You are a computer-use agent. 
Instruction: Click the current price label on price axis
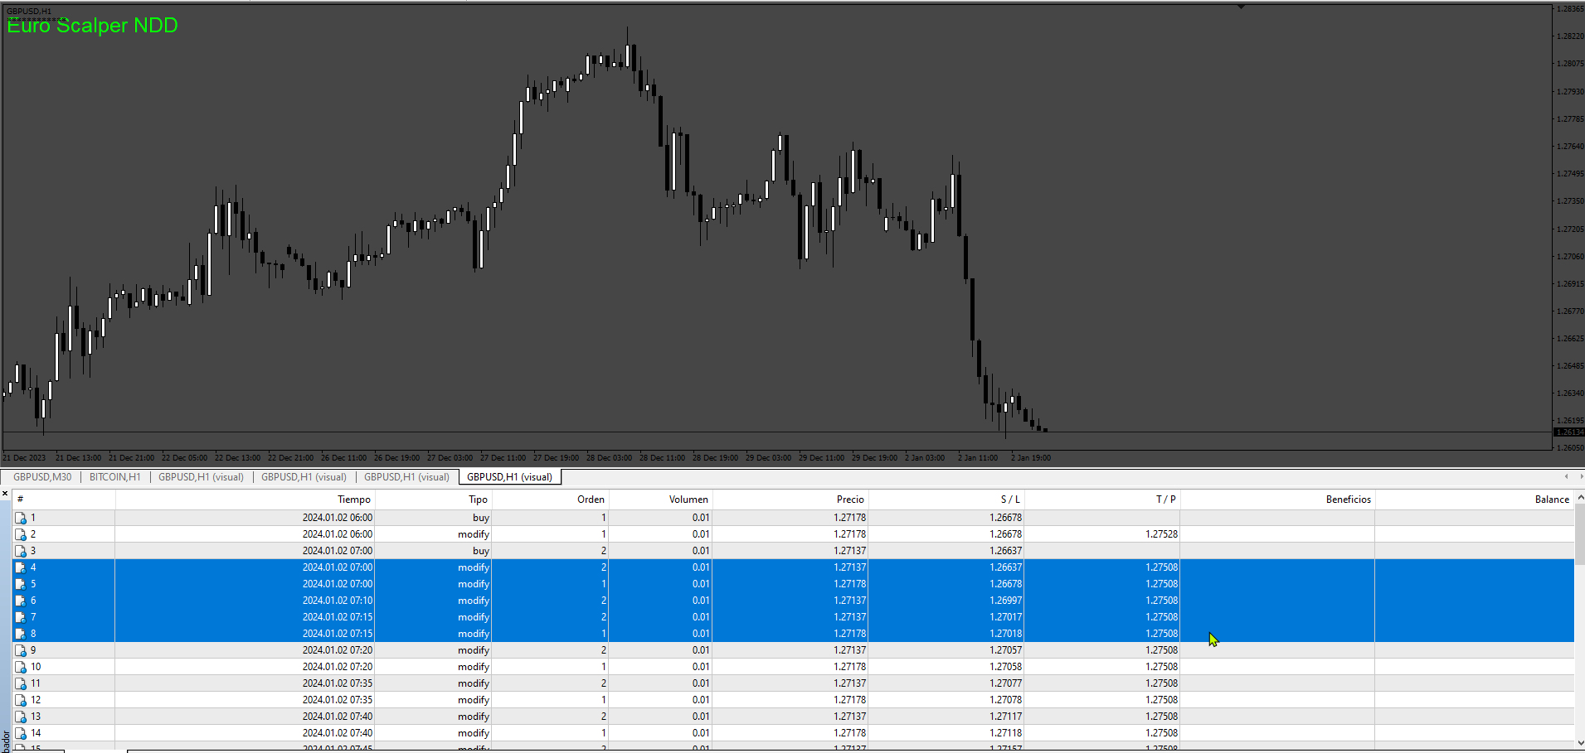(1568, 432)
